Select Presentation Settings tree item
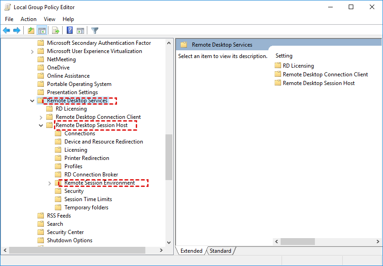Screen dimensions: 383x266 (x=72, y=92)
